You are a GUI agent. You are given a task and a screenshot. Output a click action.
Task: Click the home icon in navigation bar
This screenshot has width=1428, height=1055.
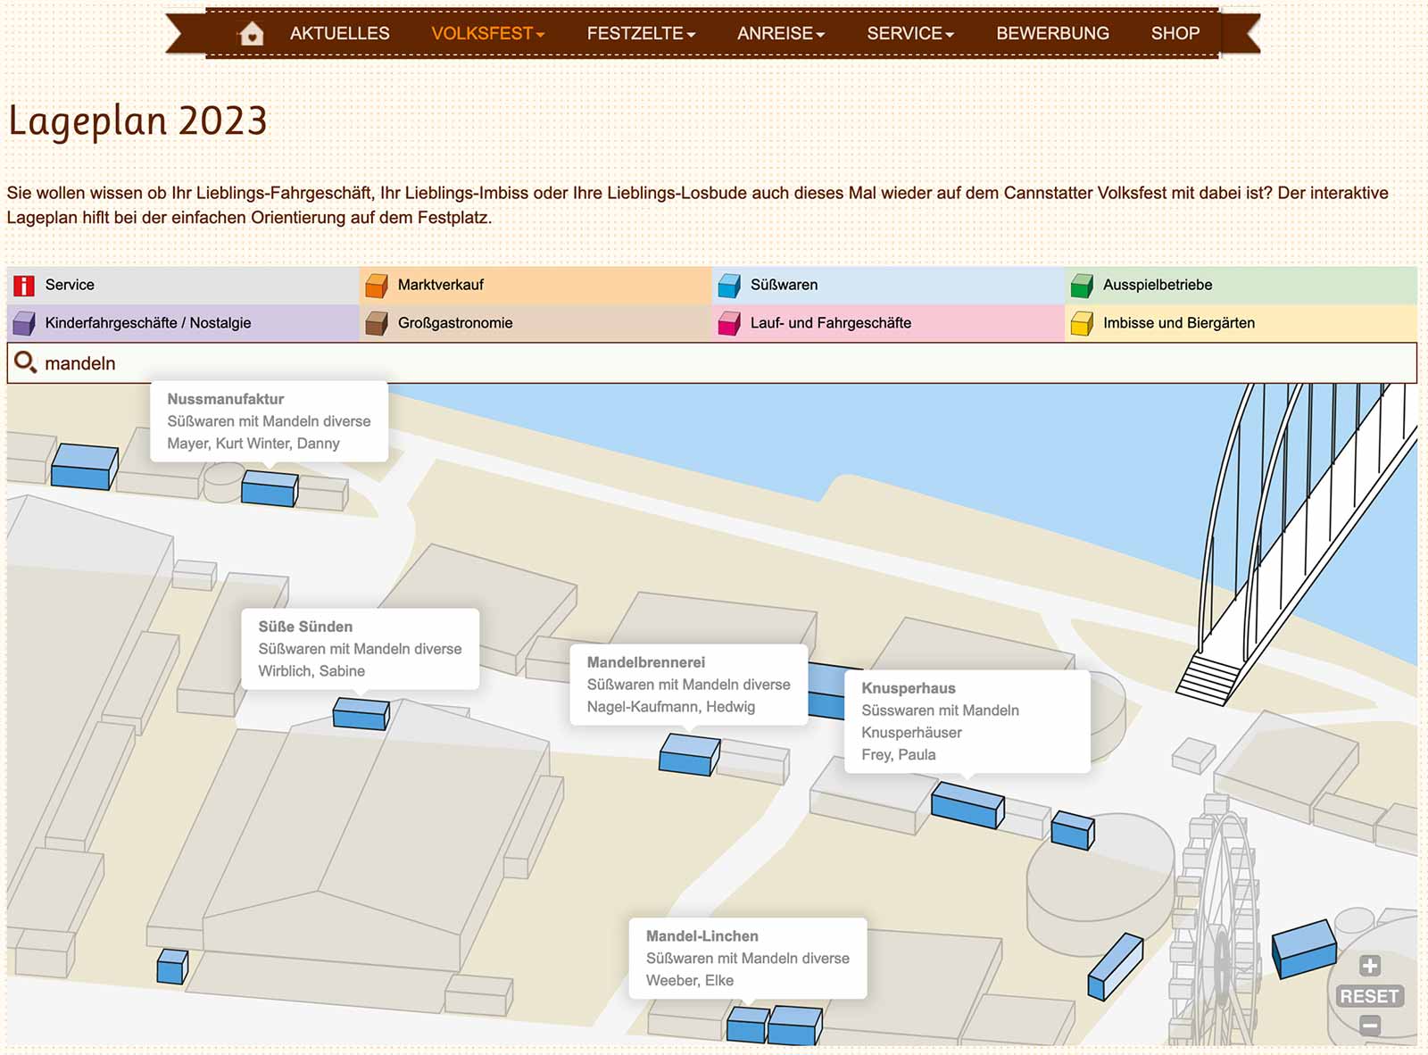[x=252, y=34]
